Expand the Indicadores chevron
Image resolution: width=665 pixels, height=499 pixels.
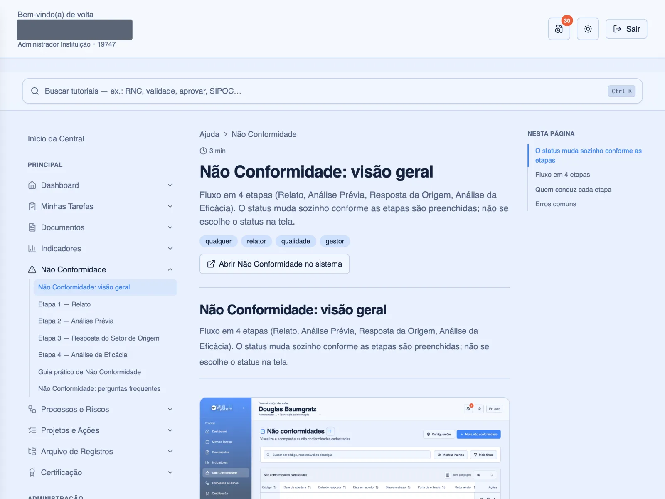click(170, 248)
